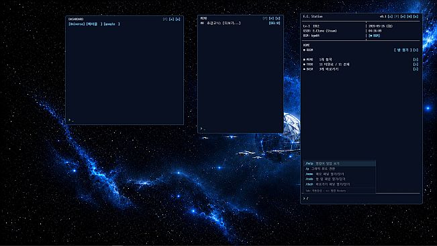Open the google dashboard shortcut

click(111, 24)
